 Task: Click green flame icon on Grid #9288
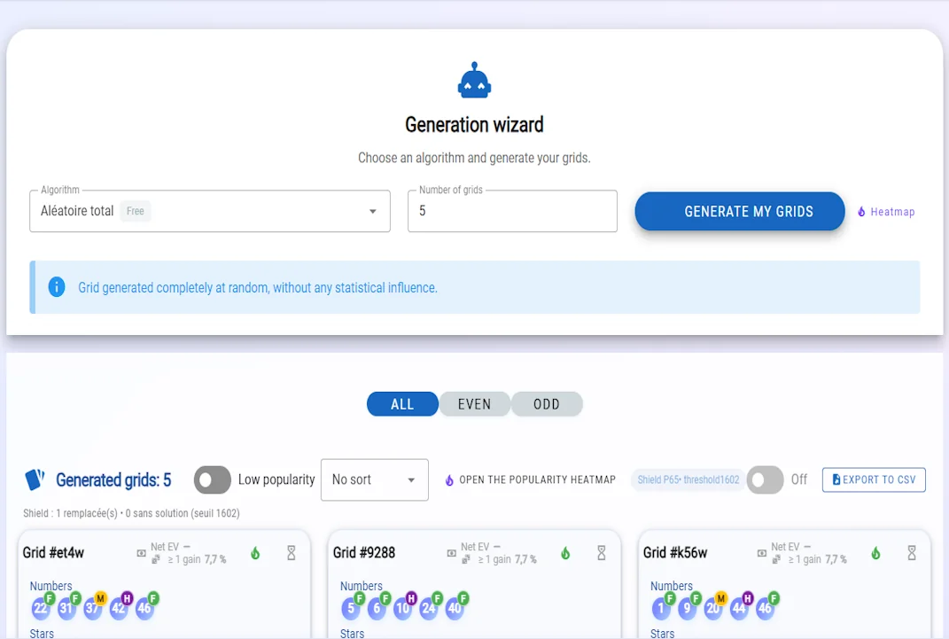click(x=565, y=553)
